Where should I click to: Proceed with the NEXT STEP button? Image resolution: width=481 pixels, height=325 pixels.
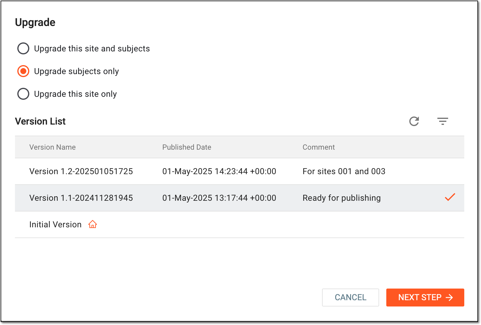(x=425, y=297)
